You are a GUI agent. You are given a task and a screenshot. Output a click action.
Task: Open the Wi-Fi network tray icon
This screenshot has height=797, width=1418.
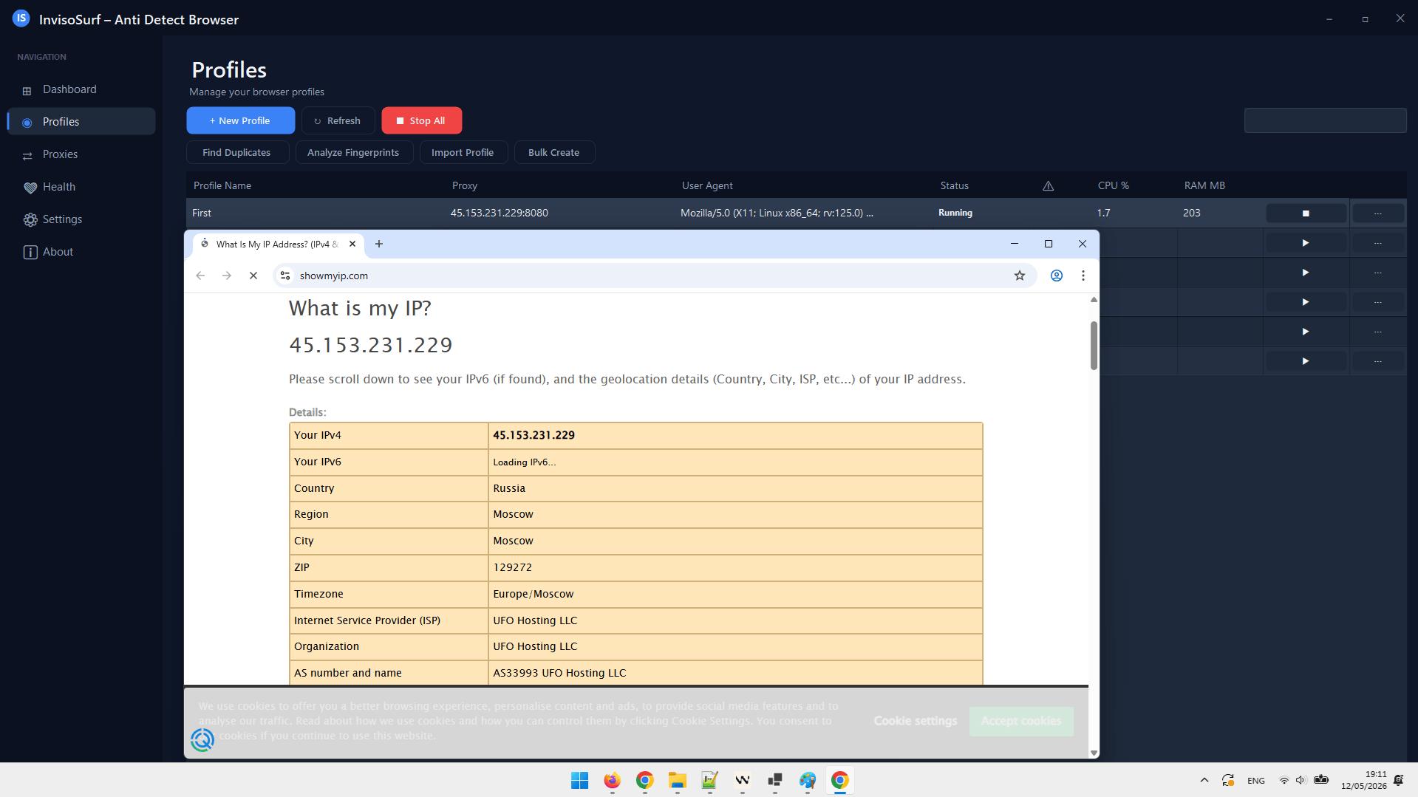pyautogui.click(x=1284, y=780)
